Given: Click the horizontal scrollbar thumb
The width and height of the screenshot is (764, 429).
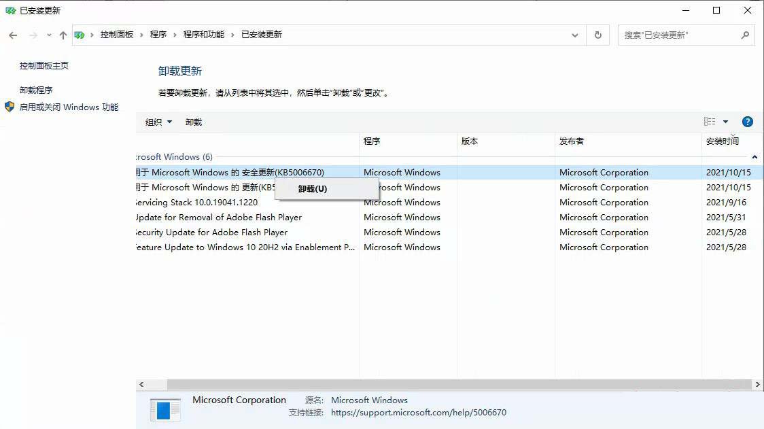Looking at the screenshot, I should click(x=459, y=385).
